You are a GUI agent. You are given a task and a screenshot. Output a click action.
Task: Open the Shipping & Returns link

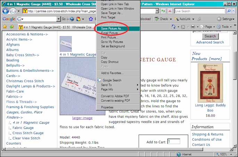click(207, 134)
